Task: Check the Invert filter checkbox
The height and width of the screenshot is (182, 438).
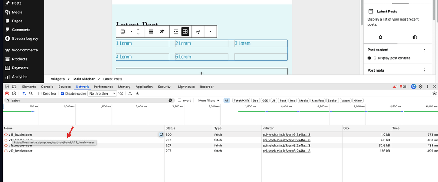Action: pos(179,101)
